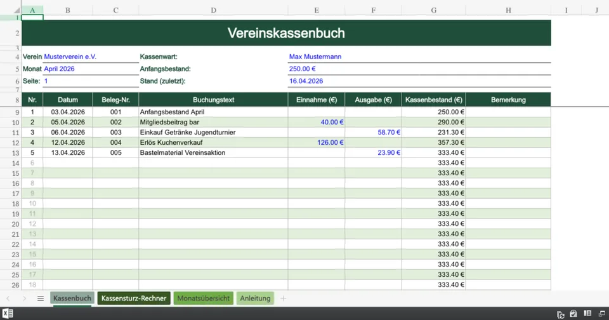The height and width of the screenshot is (320, 609).
Task: Click the overlapping windows icon at bottom right
Action: click(x=601, y=314)
